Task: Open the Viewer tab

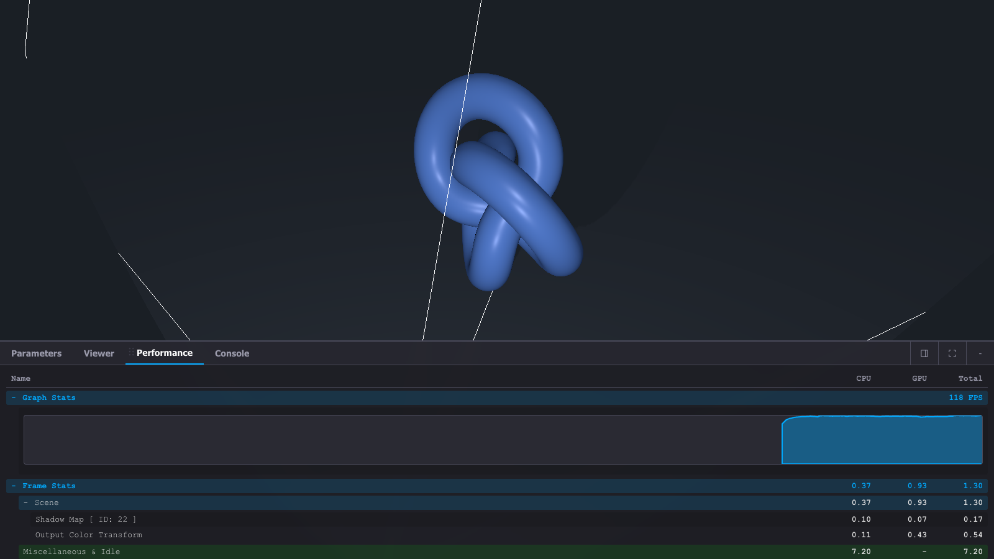Action: (99, 353)
